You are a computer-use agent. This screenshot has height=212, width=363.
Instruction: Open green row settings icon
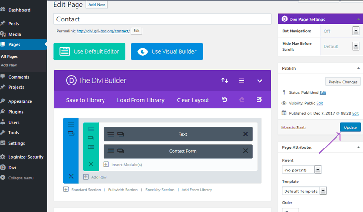click(x=91, y=129)
